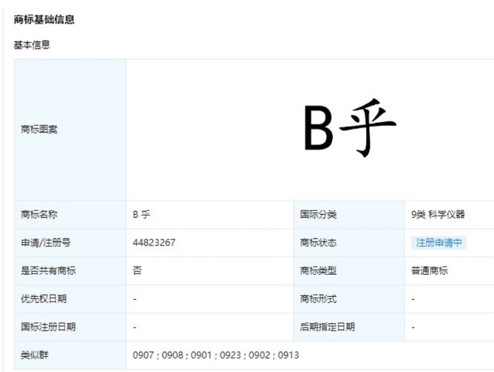Viewport: 494px width, 372px height.
Task: Click the dash value beside 商标形式
Action: click(x=413, y=299)
